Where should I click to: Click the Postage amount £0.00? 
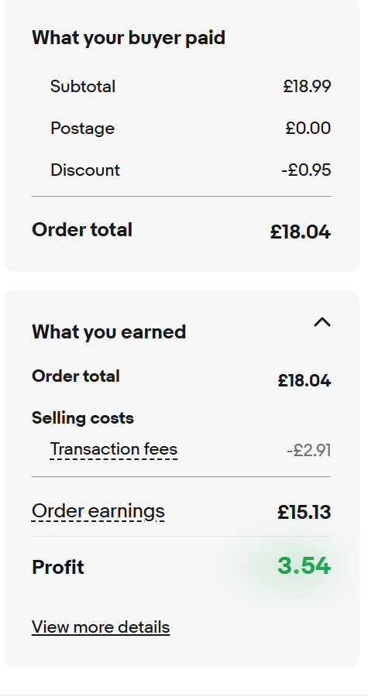308,128
